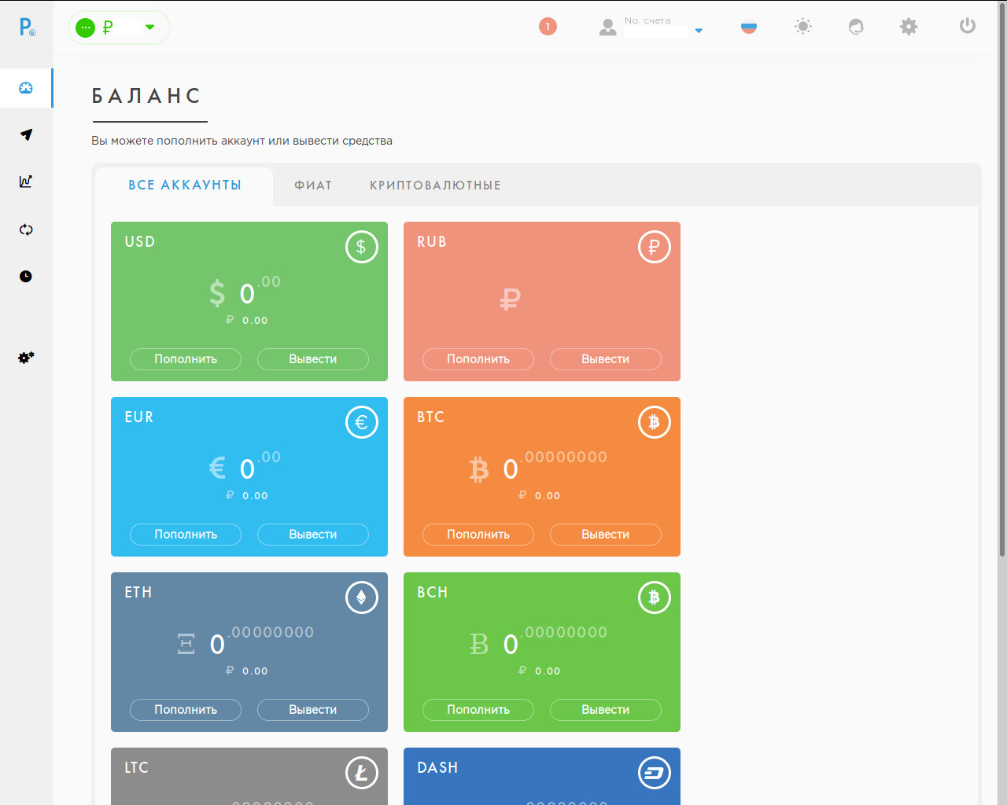
Task: Expand the ruble currency selector dropdown
Action: (x=150, y=28)
